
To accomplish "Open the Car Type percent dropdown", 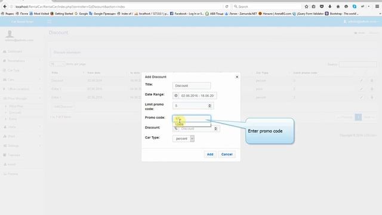I will click(x=183, y=139).
